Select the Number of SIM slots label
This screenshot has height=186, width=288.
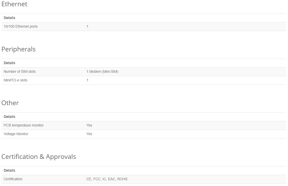point(20,71)
